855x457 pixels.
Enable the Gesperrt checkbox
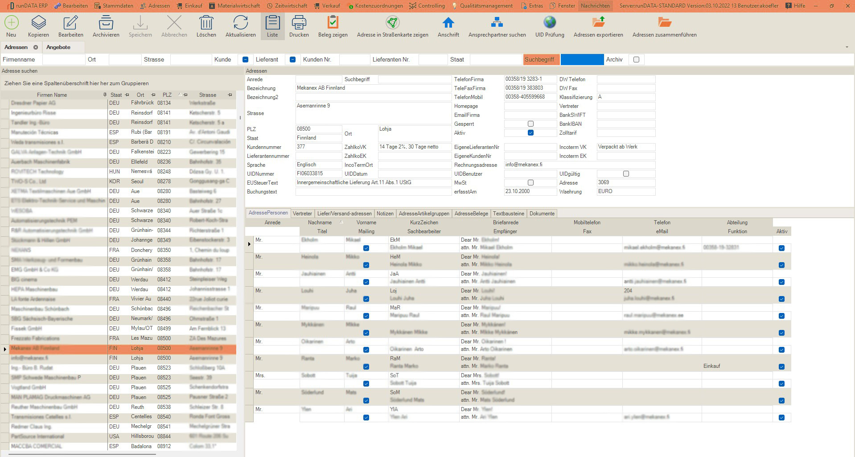click(530, 124)
